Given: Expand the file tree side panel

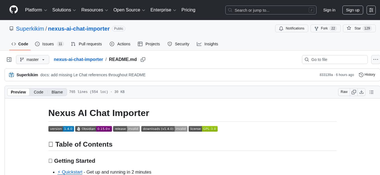Looking at the screenshot, I should [x=9, y=59].
